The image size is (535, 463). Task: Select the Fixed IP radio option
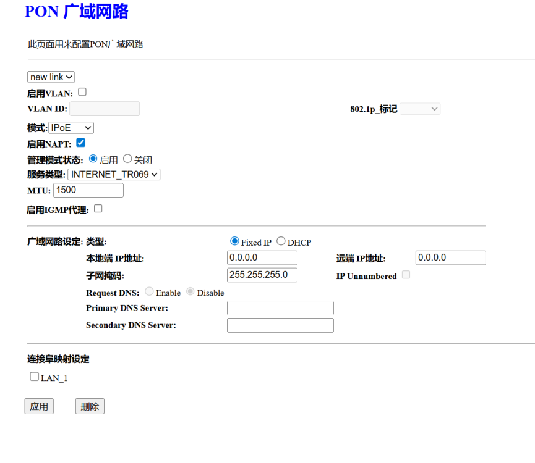point(234,241)
